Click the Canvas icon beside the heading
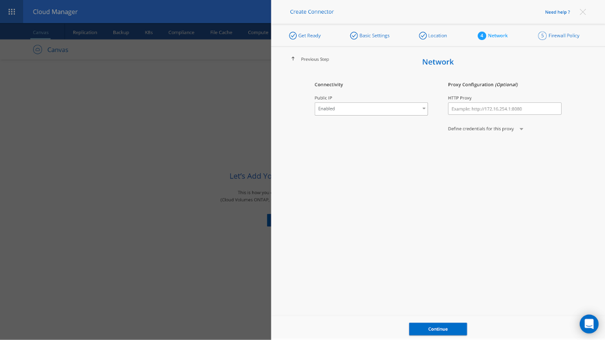The image size is (605, 340). [x=37, y=50]
